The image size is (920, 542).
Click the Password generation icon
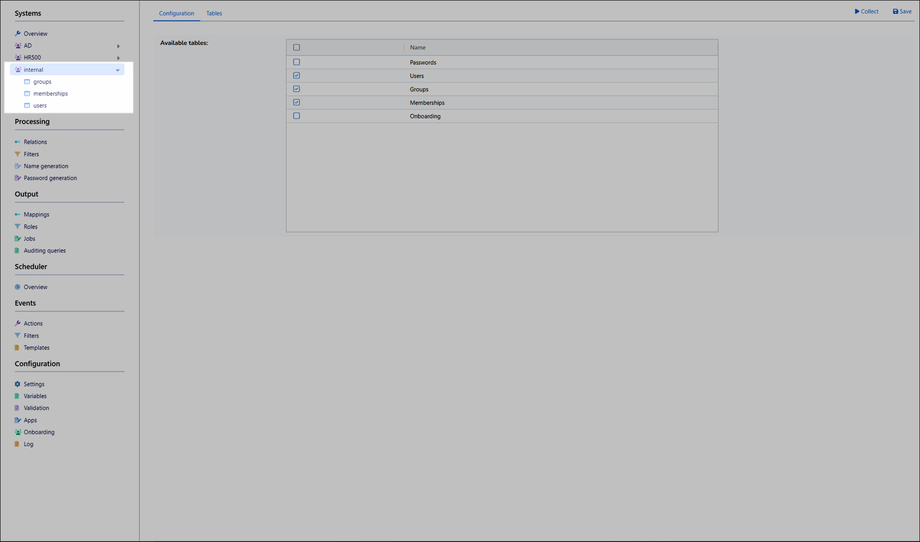17,178
